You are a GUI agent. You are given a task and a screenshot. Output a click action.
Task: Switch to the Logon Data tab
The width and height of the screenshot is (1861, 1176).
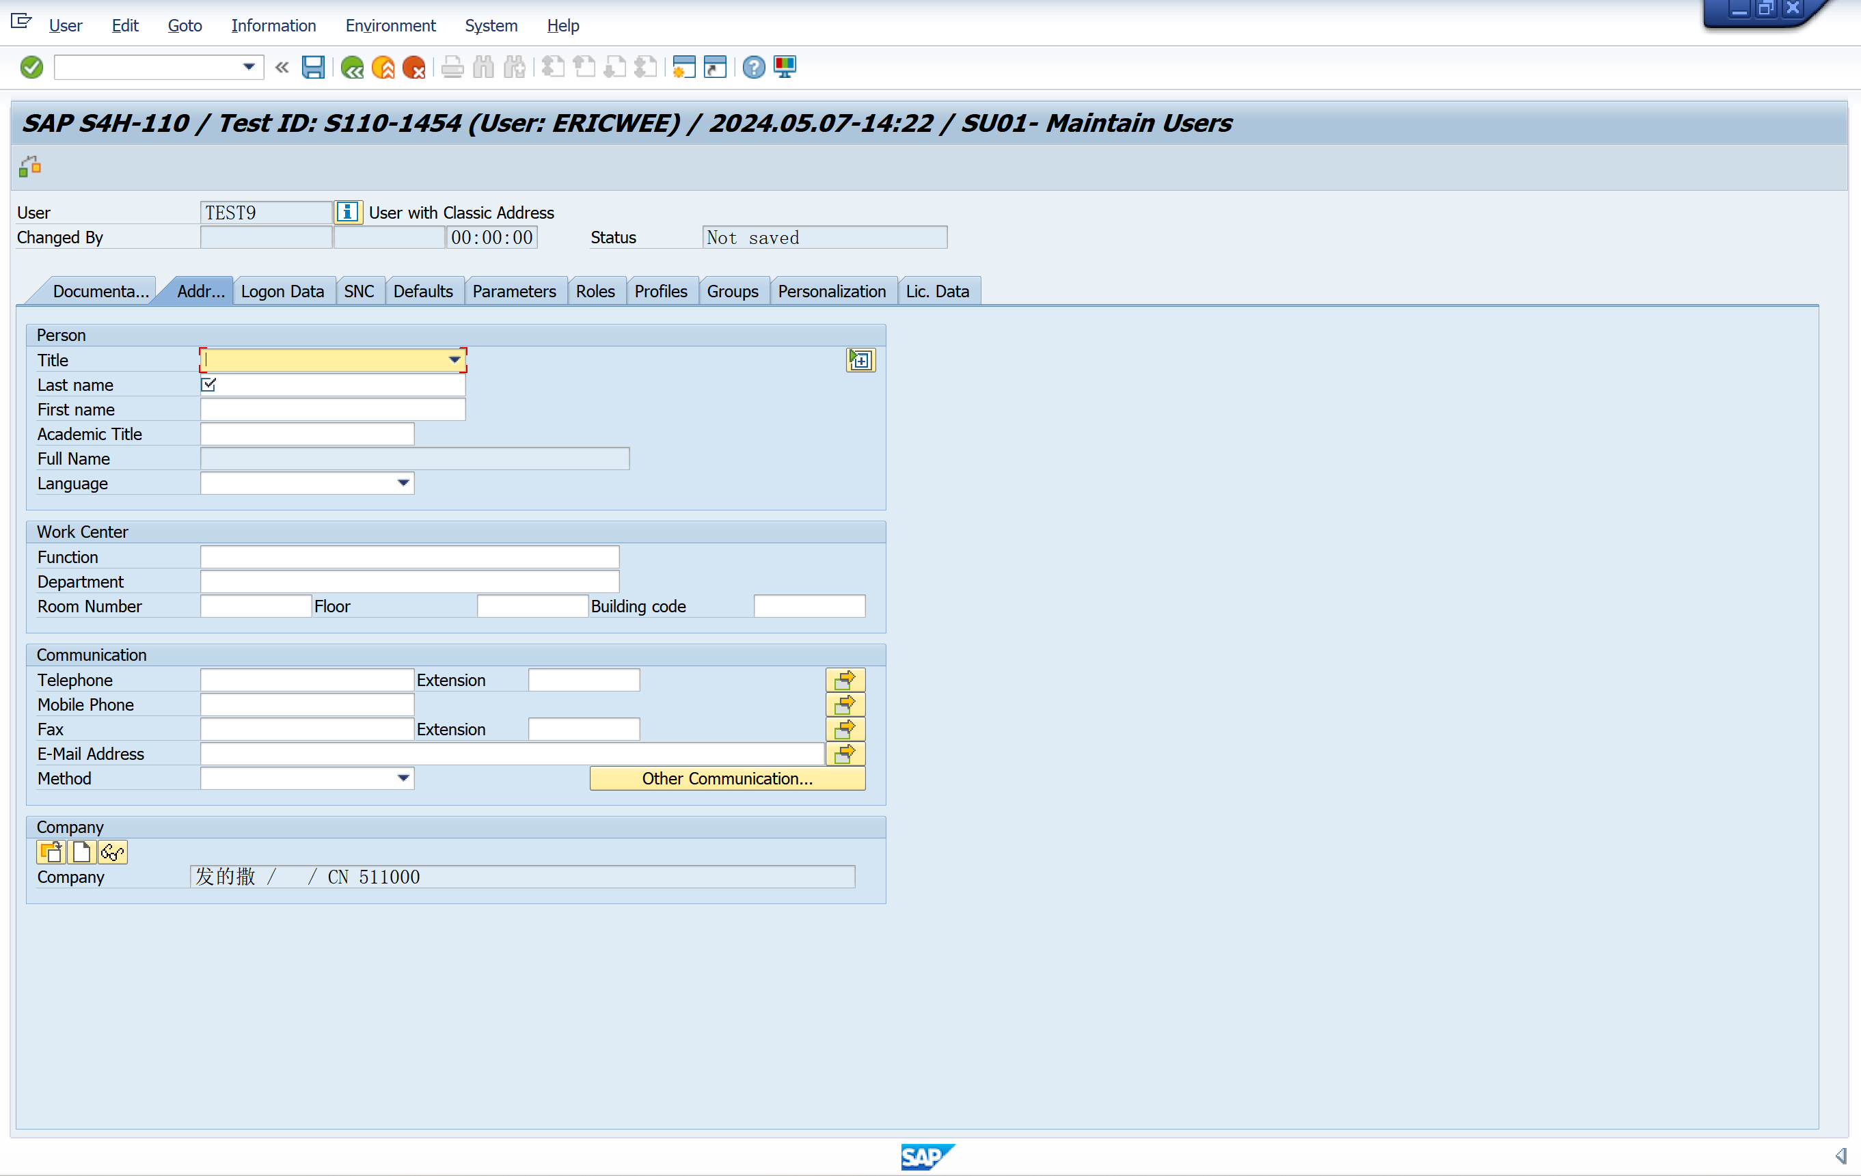click(282, 291)
